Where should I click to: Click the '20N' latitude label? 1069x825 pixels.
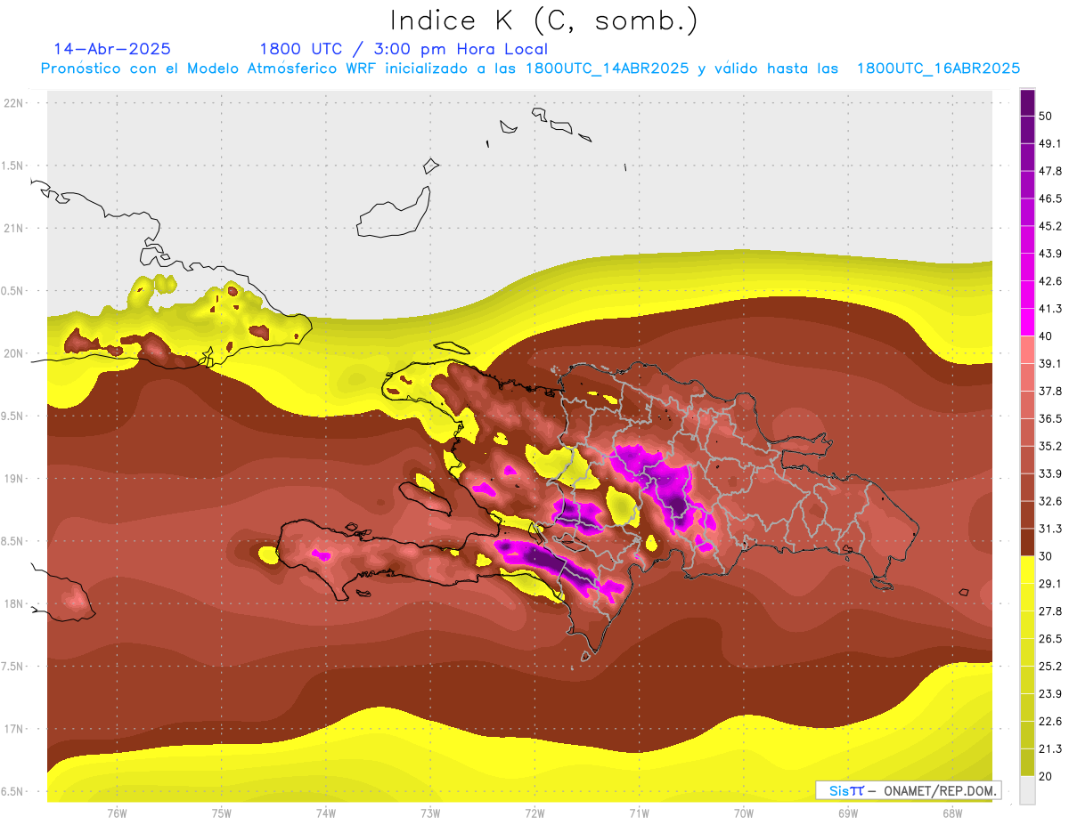click(x=13, y=353)
